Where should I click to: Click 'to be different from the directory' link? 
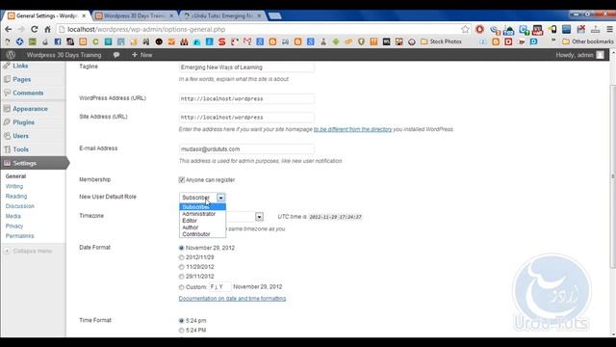click(353, 129)
